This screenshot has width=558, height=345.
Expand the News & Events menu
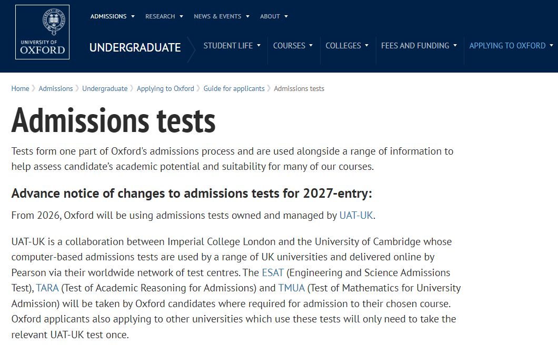coord(222,16)
